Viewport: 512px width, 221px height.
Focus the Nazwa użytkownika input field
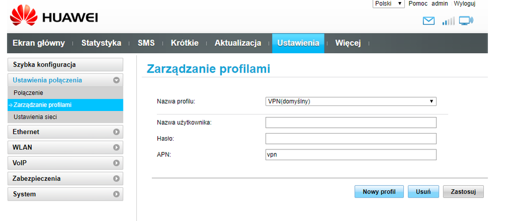tap(351, 122)
